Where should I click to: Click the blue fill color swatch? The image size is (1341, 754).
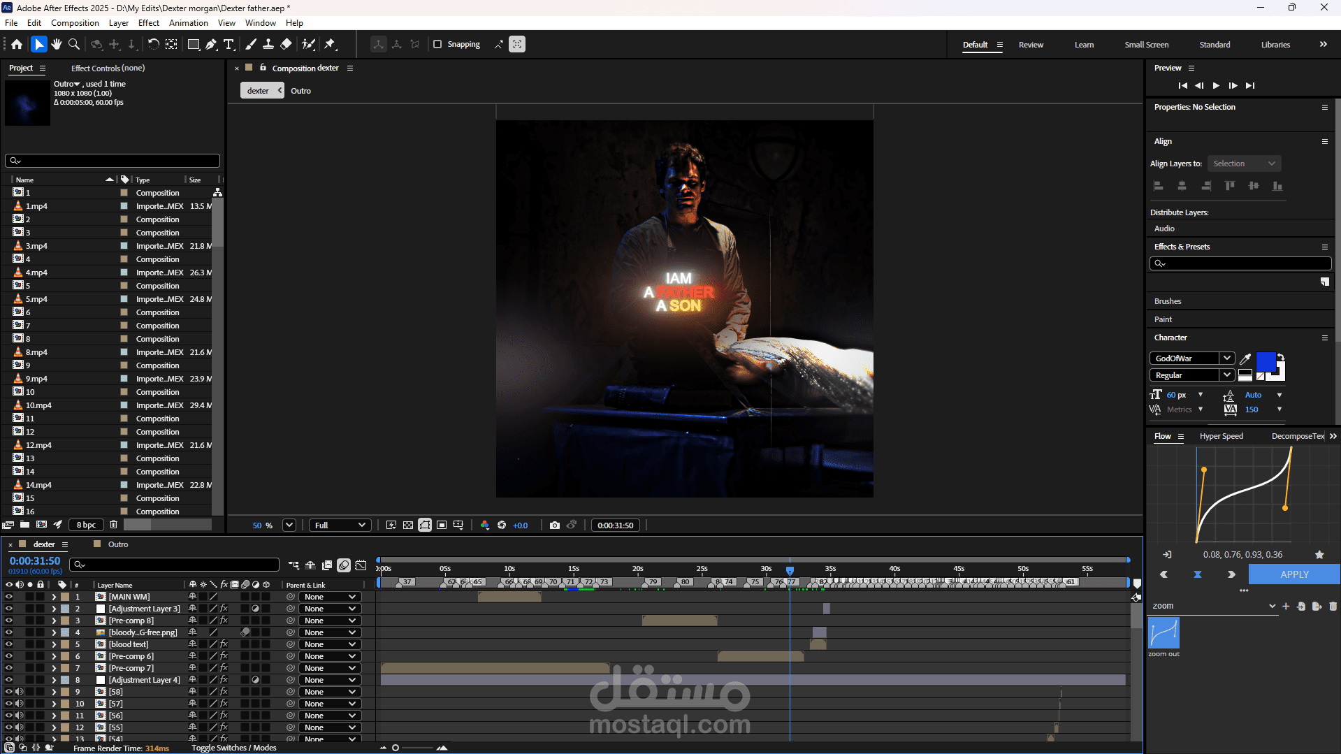pos(1266,362)
